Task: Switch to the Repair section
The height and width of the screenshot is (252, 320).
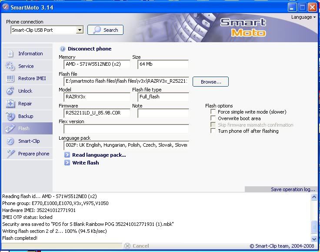Action: pos(27,104)
